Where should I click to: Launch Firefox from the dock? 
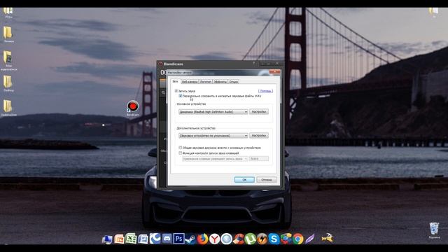pyautogui.click(x=202, y=239)
